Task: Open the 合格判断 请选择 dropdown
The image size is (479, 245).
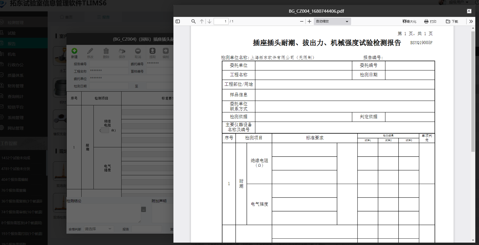Action: coord(99,229)
